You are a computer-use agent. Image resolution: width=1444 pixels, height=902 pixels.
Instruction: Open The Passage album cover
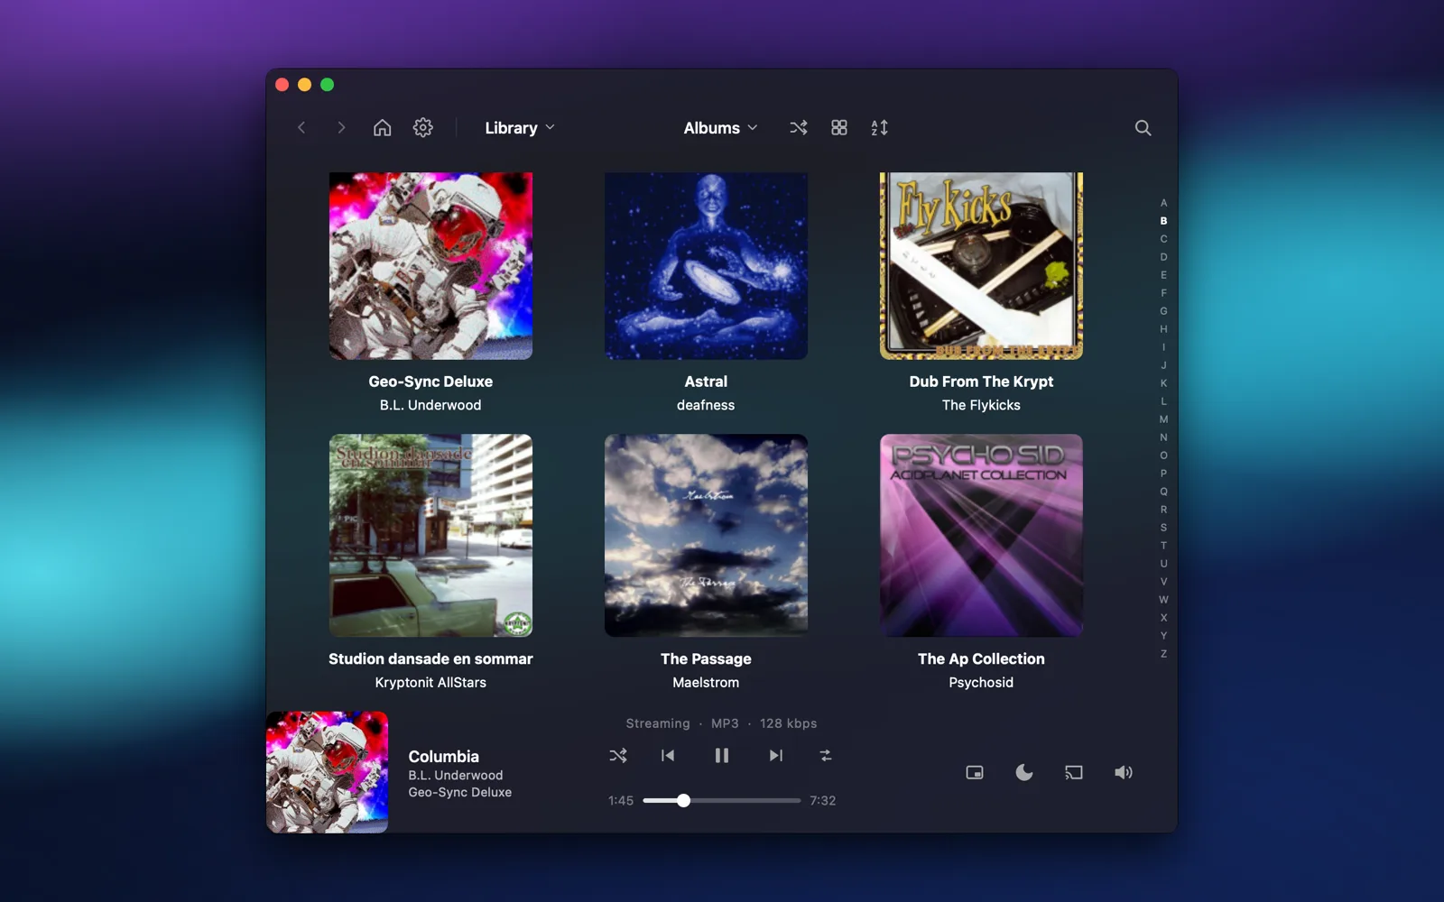706,536
